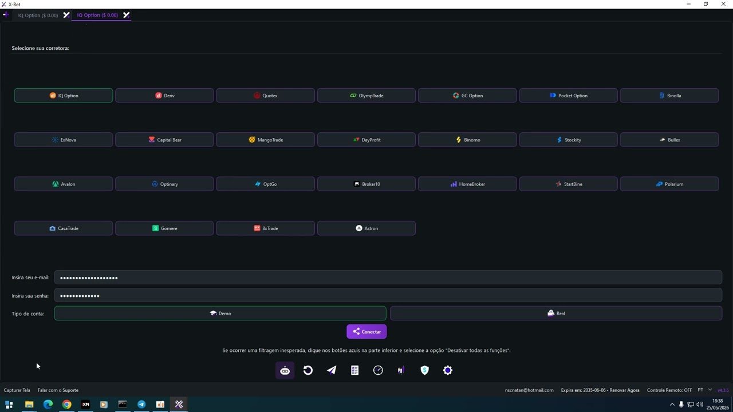Click Capturar Tela in status bar
Image resolution: width=733 pixels, height=412 pixels.
(17, 390)
